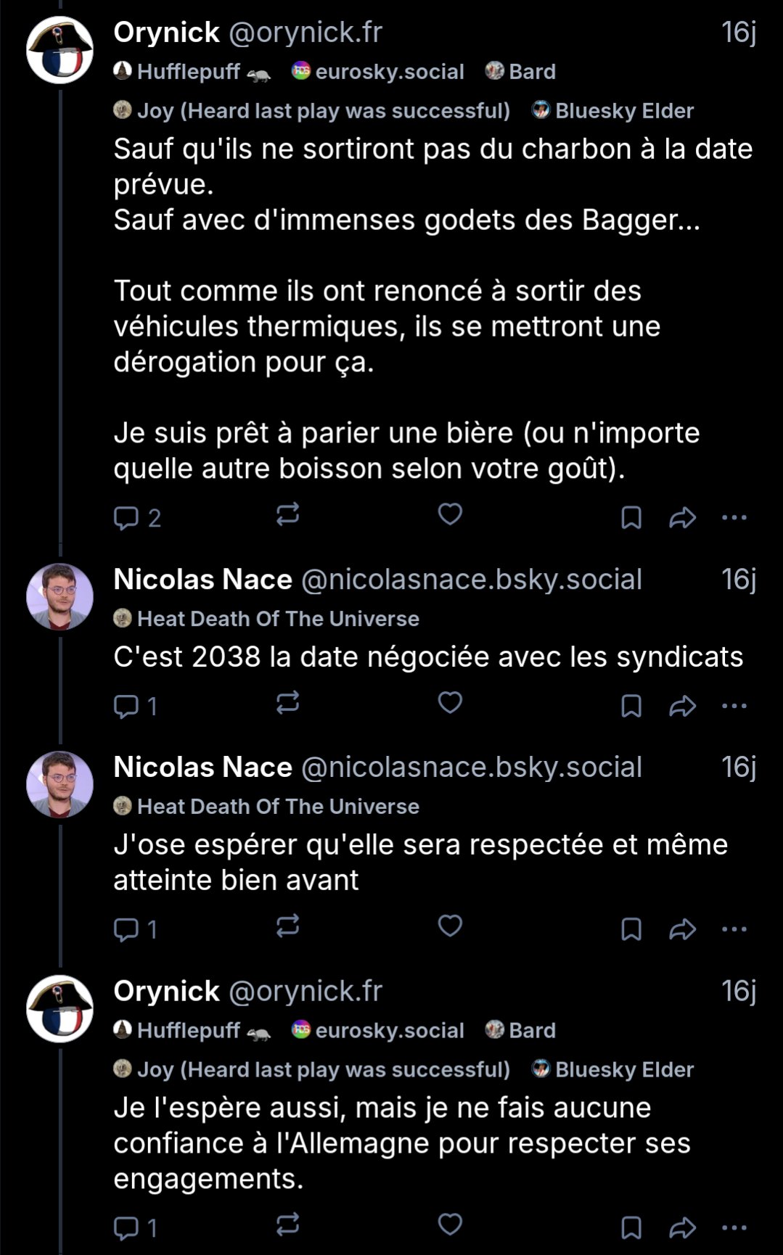
Task: Like Orynick's post about betting a beer
Action: [x=450, y=515]
